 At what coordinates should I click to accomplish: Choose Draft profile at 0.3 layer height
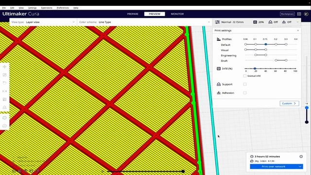(286, 60)
